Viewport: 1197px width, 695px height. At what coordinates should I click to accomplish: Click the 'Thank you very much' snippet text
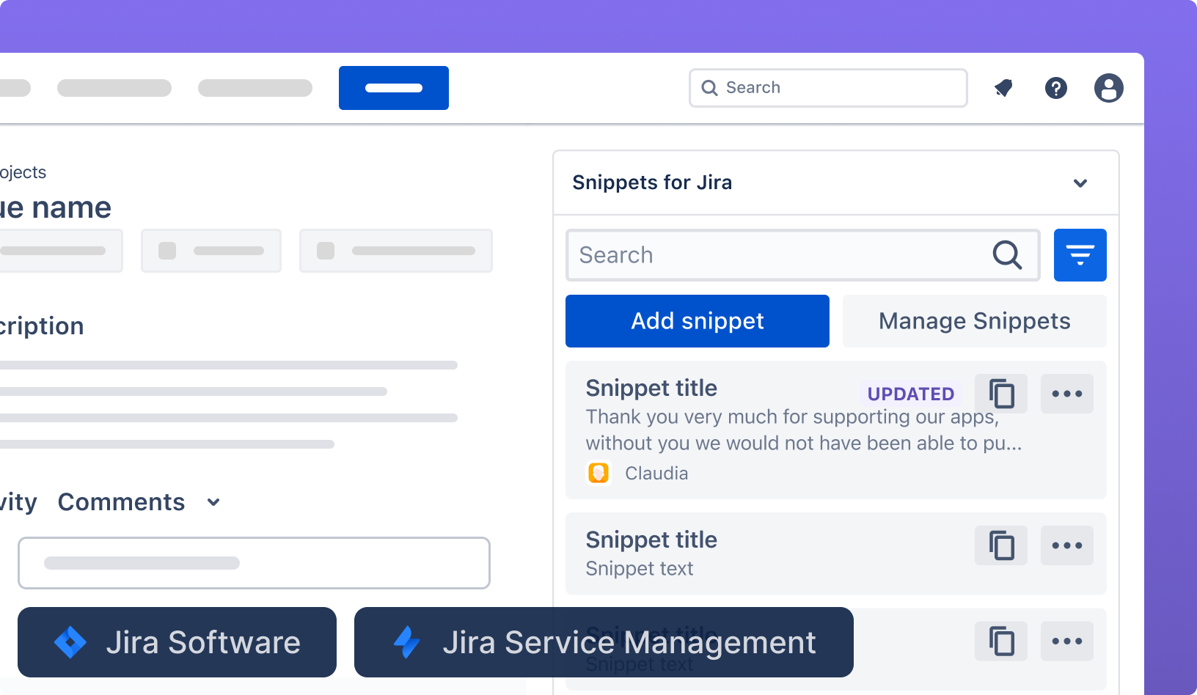pos(804,430)
